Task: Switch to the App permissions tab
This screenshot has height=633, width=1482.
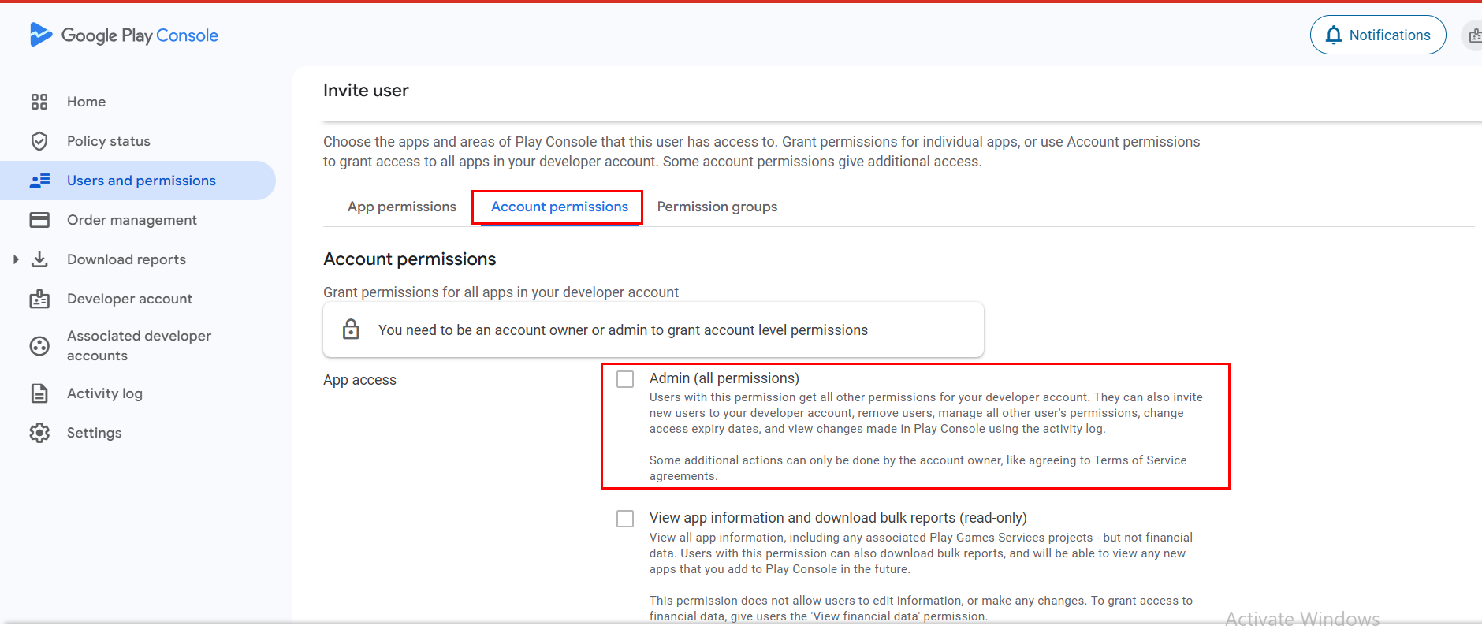Action: (402, 207)
